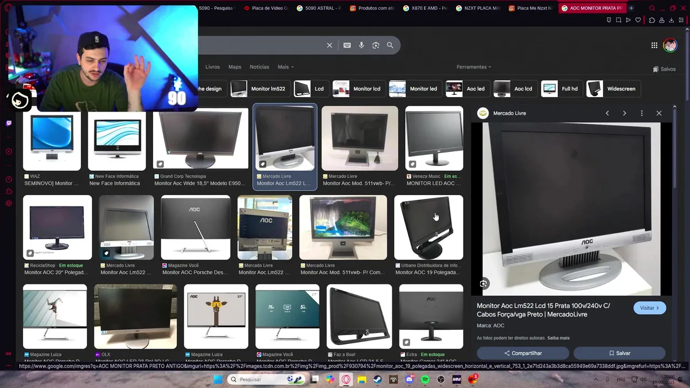
Task: Open Veneza Music MONITOR LED AOC thumbnail
Action: pyautogui.click(x=434, y=138)
